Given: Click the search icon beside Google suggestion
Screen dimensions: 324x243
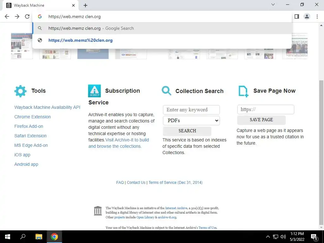Looking at the screenshot, I should tap(40, 28).
